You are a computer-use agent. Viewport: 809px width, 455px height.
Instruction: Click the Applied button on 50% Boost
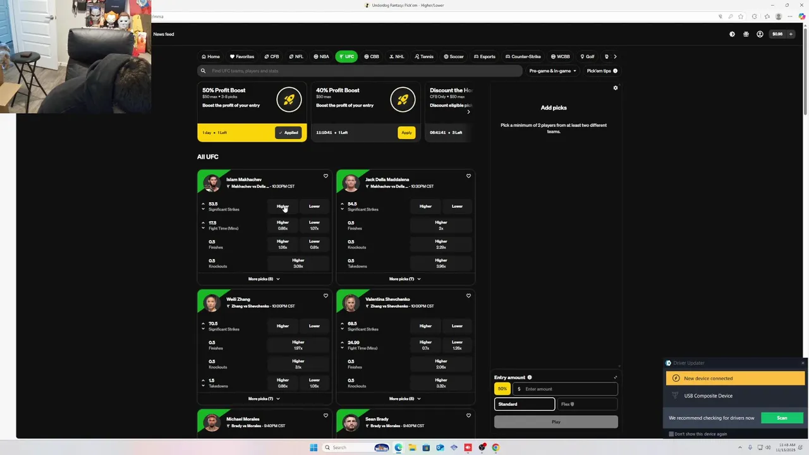(x=289, y=133)
